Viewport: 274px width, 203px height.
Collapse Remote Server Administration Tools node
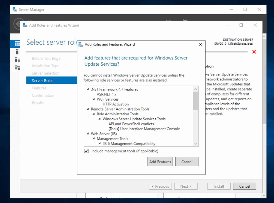coord(88,109)
